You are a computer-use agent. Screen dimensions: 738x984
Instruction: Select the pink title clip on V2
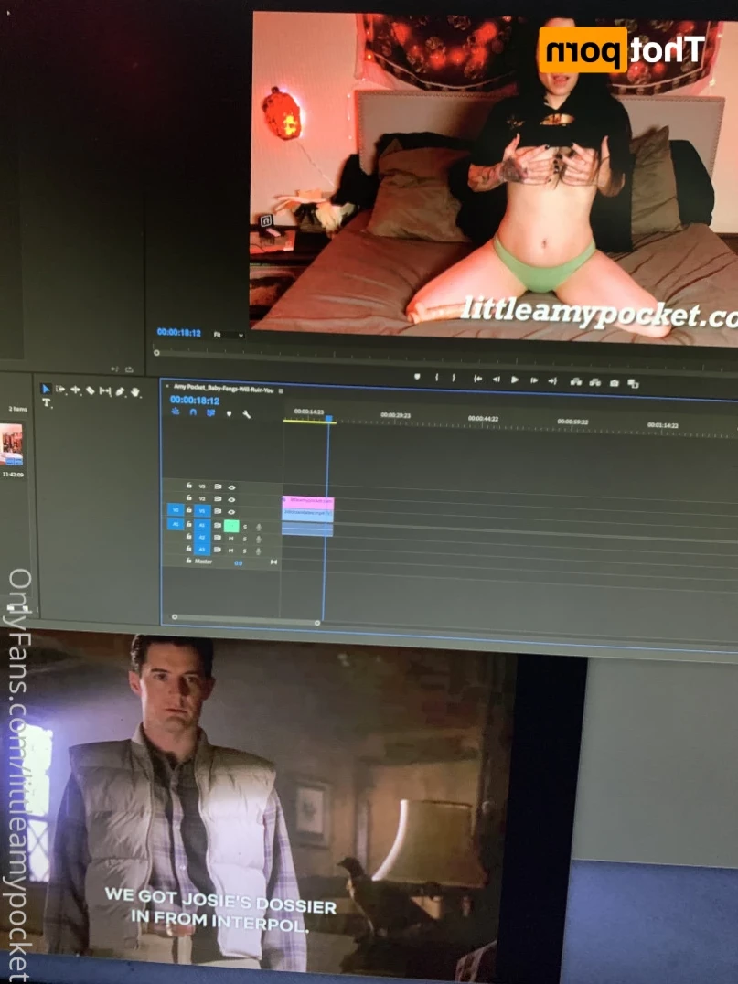point(308,502)
